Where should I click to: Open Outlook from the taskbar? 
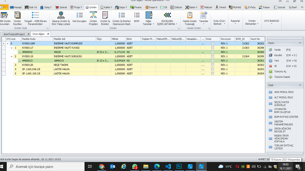point(113,166)
